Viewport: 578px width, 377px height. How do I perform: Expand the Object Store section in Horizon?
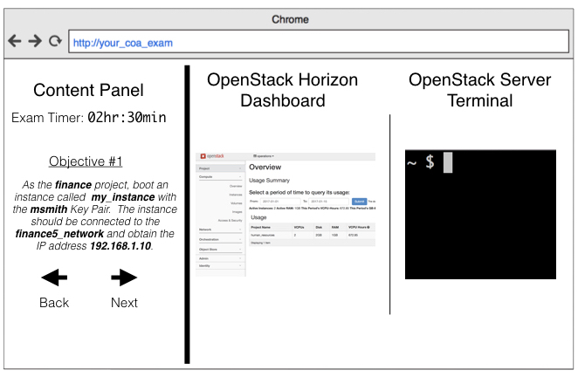(220, 249)
